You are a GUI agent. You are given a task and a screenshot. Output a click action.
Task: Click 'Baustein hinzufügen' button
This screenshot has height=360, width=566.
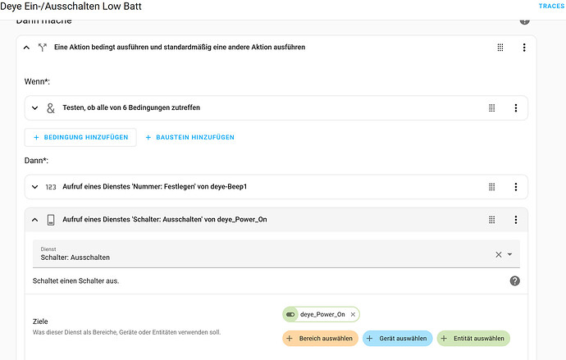pyautogui.click(x=189, y=137)
